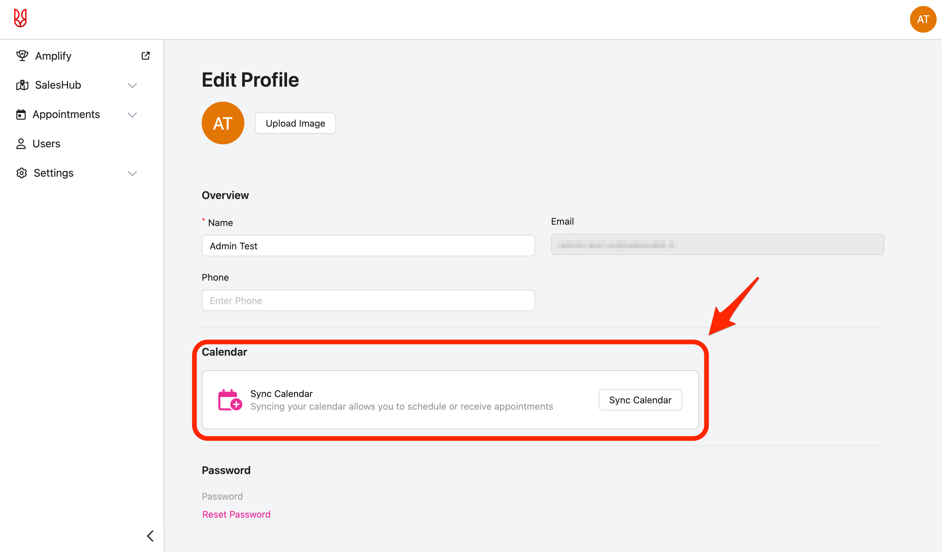Screen dimensions: 942x552
Task: Open the Amplify menu item
Action: (x=53, y=56)
